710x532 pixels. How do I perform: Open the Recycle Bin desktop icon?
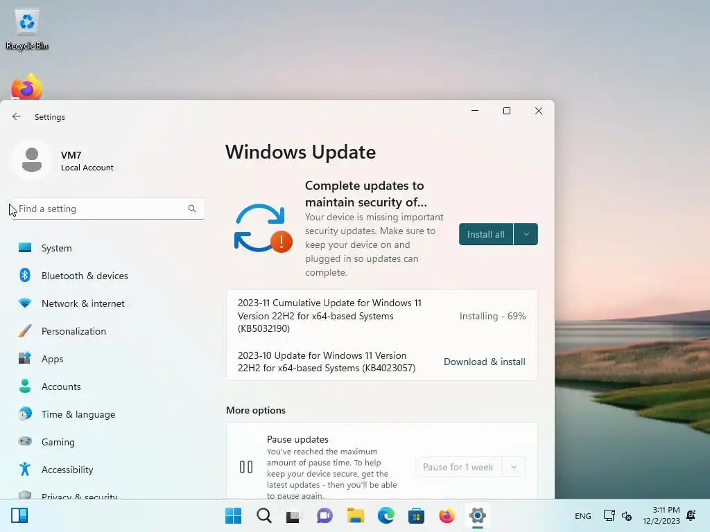[27, 29]
